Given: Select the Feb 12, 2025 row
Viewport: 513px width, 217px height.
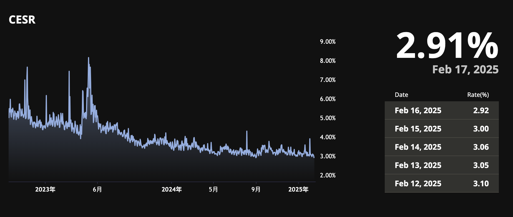Looking at the screenshot, I should click(x=441, y=184).
